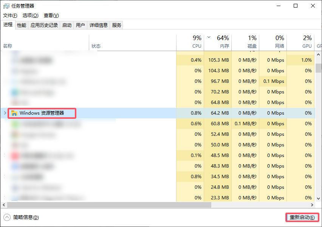
Task: Switch to the 详细信息 tab
Action: pos(98,25)
